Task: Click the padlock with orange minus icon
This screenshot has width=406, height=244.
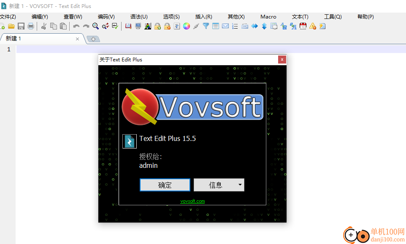Action: (x=167, y=27)
